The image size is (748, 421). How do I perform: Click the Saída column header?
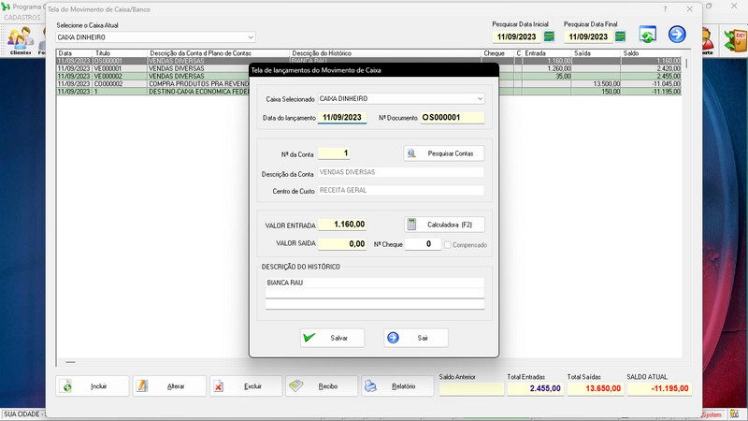(x=596, y=53)
